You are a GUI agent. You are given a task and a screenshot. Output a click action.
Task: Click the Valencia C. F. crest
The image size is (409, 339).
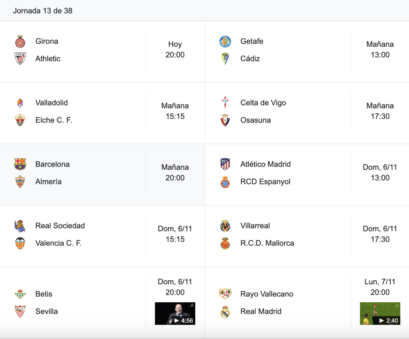(20, 243)
